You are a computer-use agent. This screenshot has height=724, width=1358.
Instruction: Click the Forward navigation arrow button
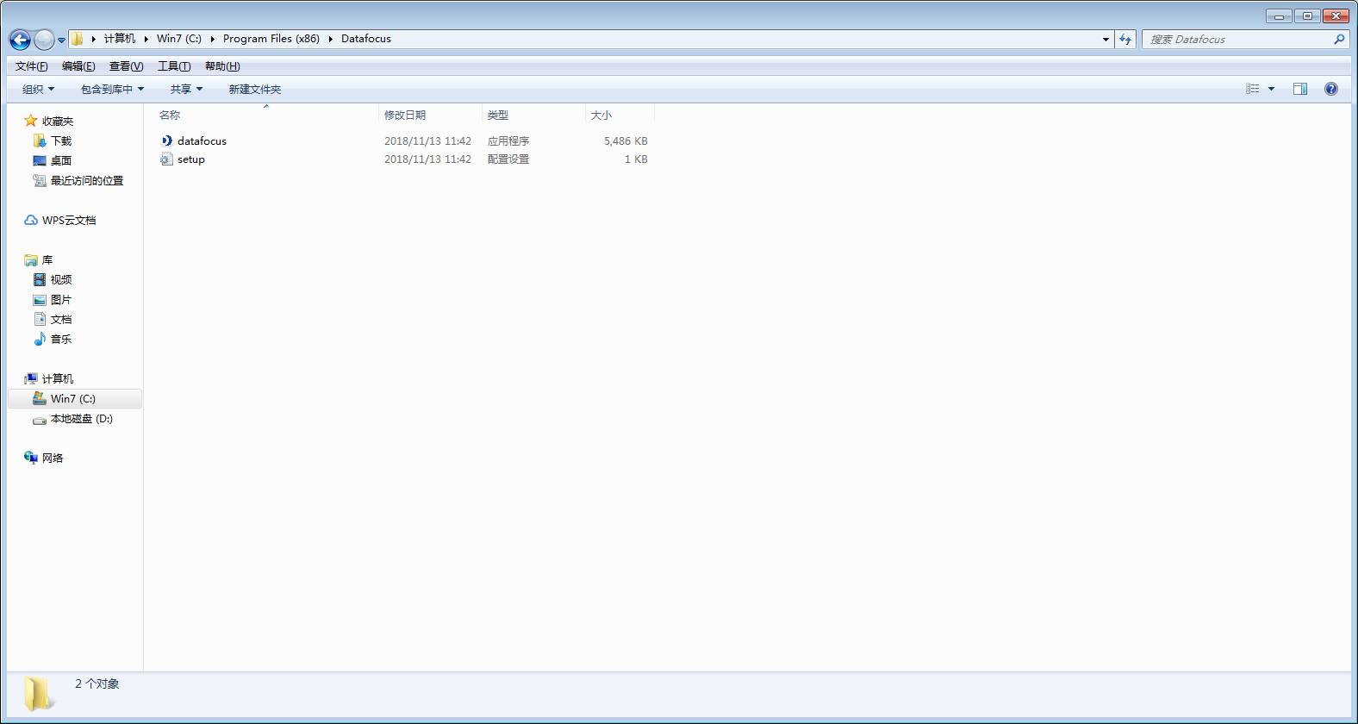44,40
